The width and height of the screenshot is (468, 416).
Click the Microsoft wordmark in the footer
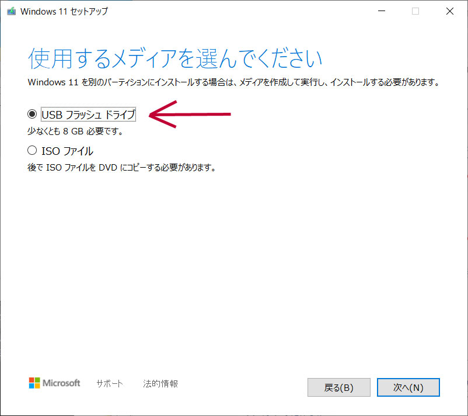click(62, 383)
